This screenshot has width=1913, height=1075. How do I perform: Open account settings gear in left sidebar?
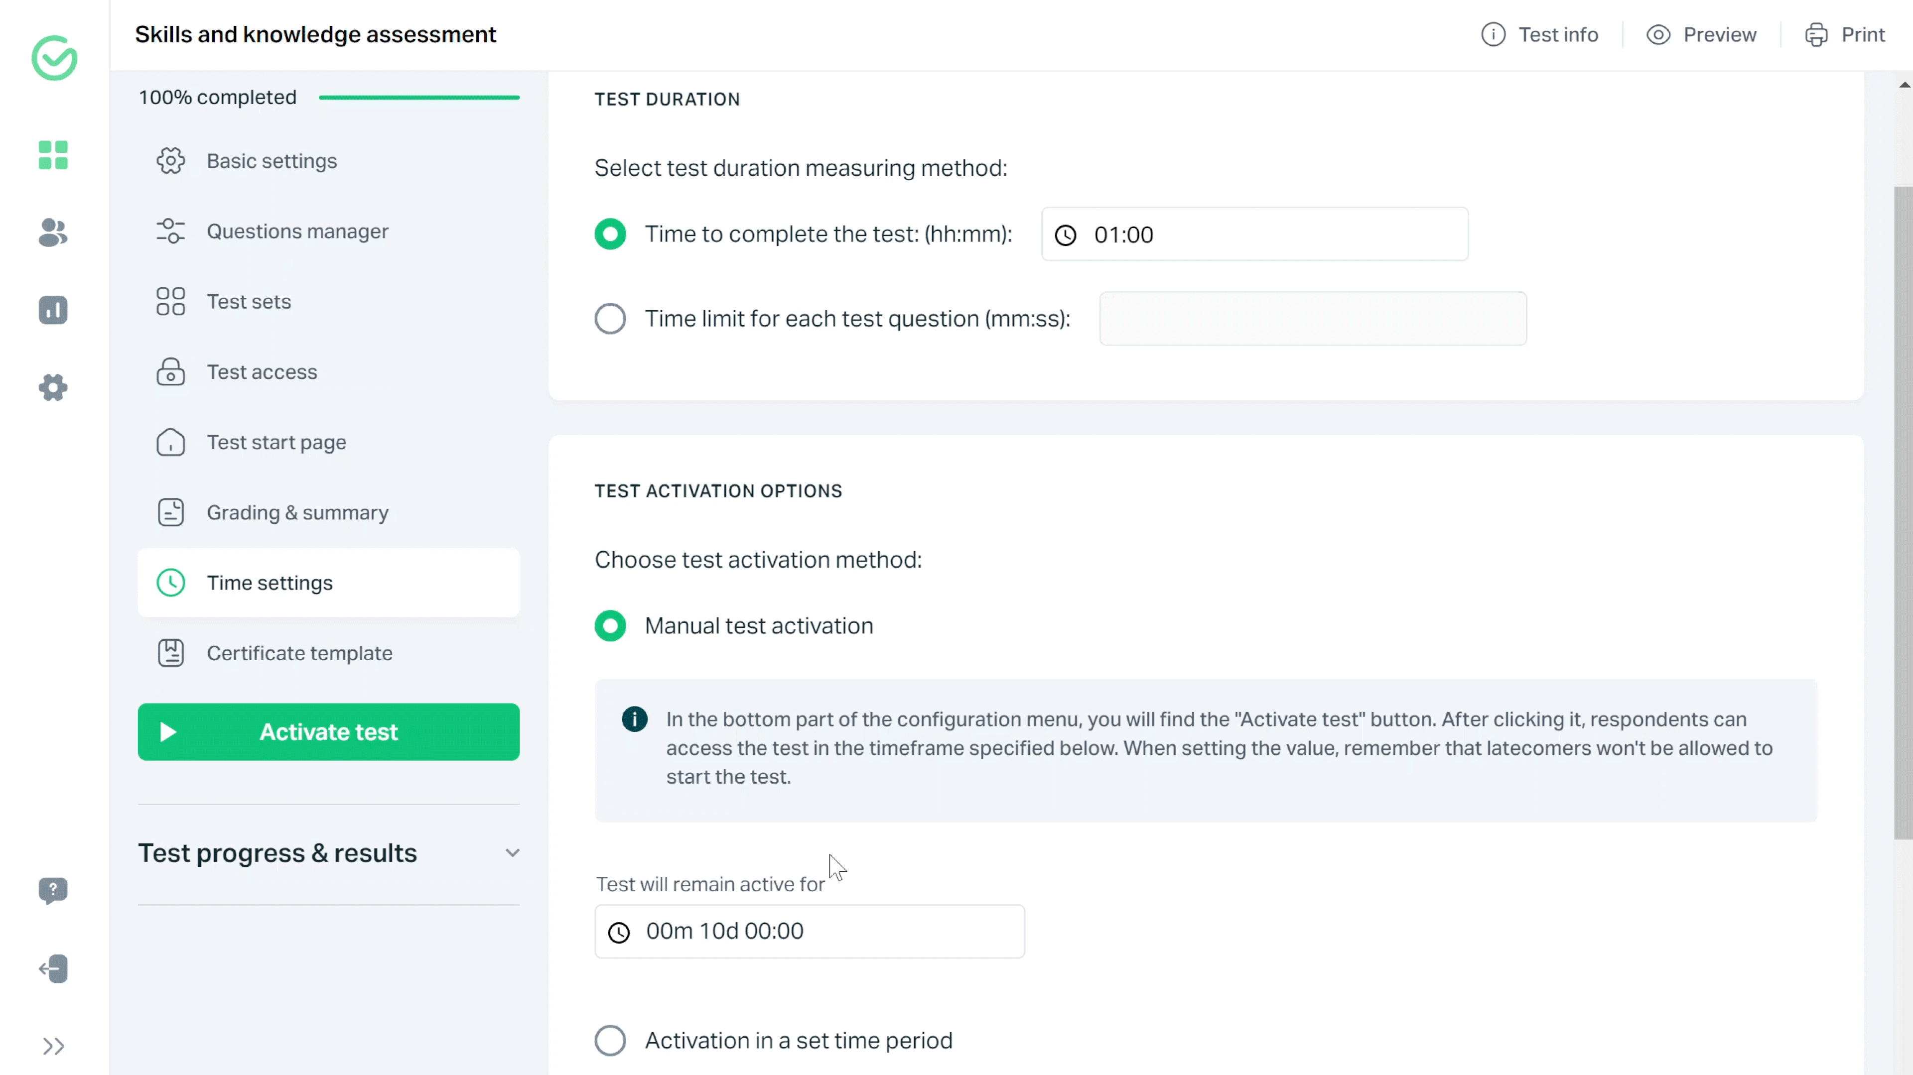point(53,387)
